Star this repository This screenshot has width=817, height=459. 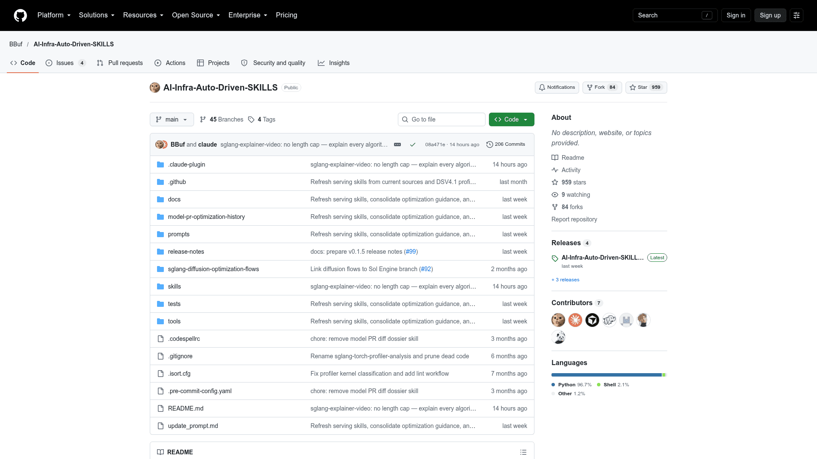pos(646,88)
